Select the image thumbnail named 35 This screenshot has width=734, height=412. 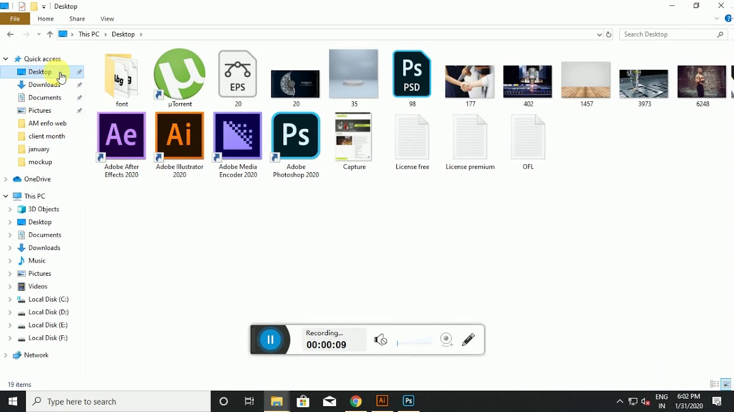point(353,74)
